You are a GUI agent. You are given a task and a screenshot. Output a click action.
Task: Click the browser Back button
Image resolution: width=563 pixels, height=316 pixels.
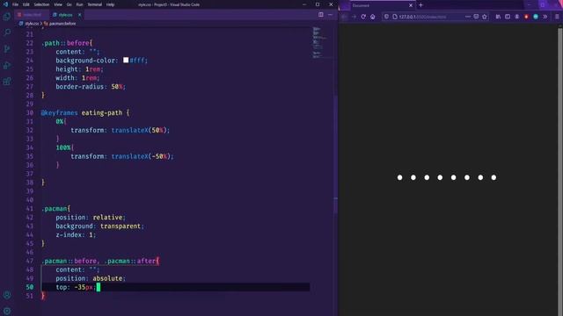[x=344, y=17]
